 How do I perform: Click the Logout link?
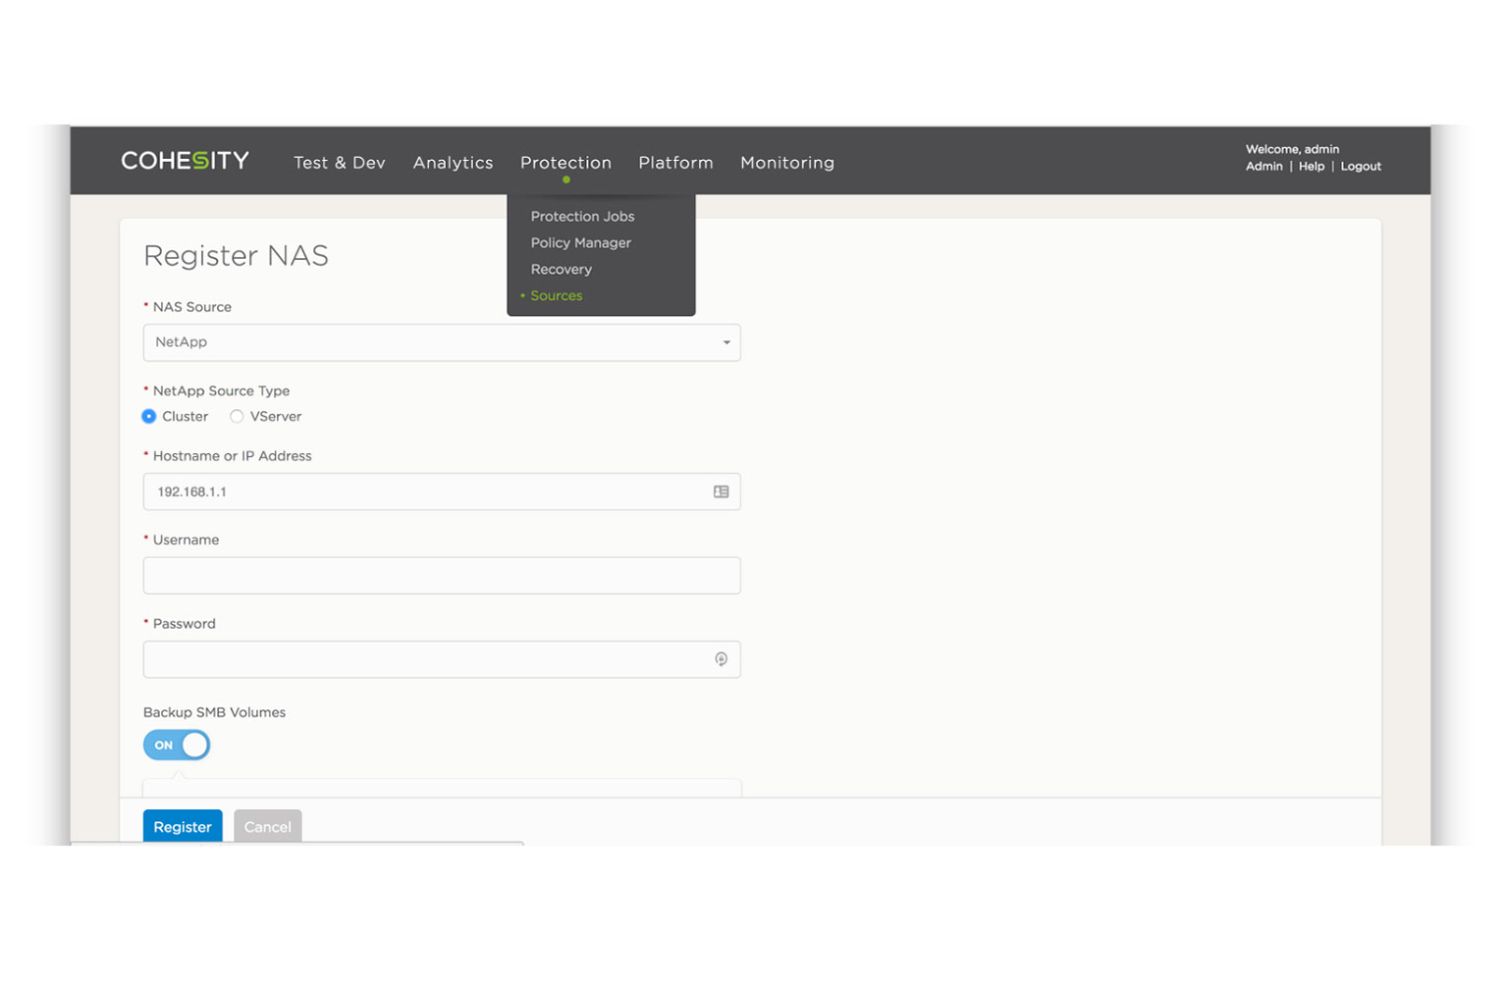point(1360,167)
